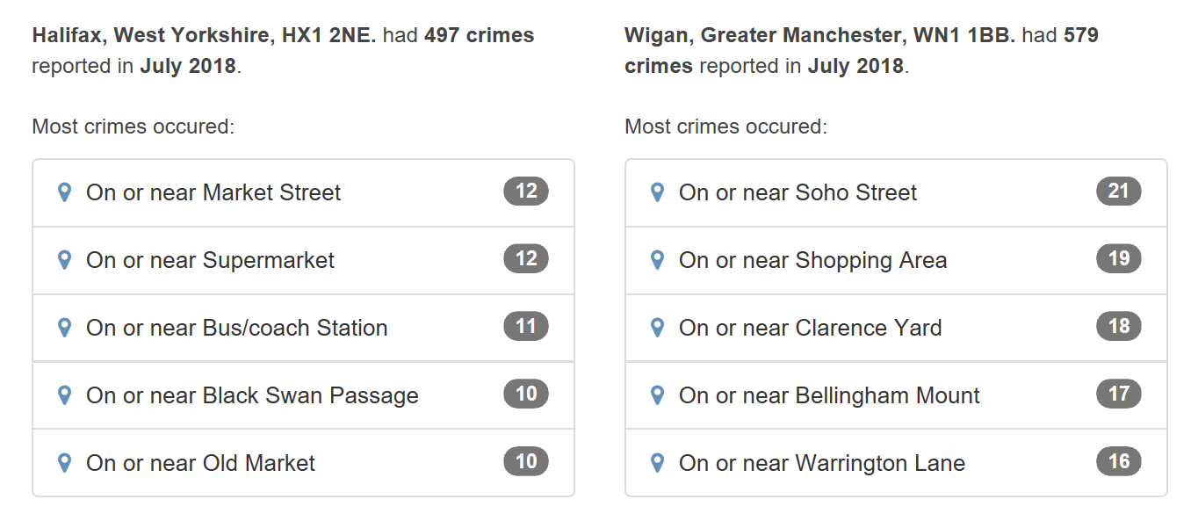The height and width of the screenshot is (521, 1198).
Task: Select the Bellingham Mount crime row
Action: [896, 395]
